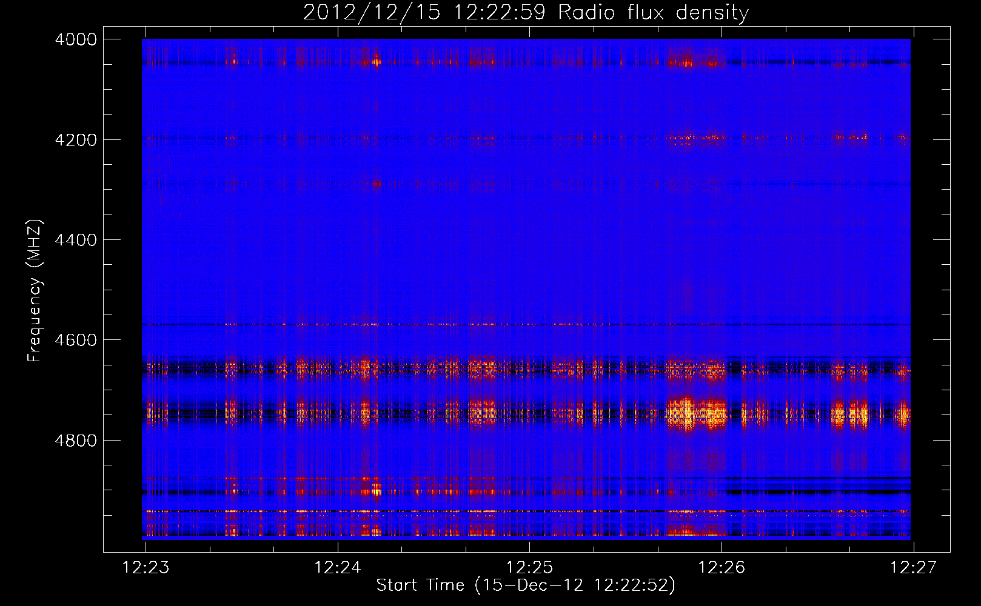Click the 12:27 time tick label
Screen dimensions: 981x606
[913, 567]
